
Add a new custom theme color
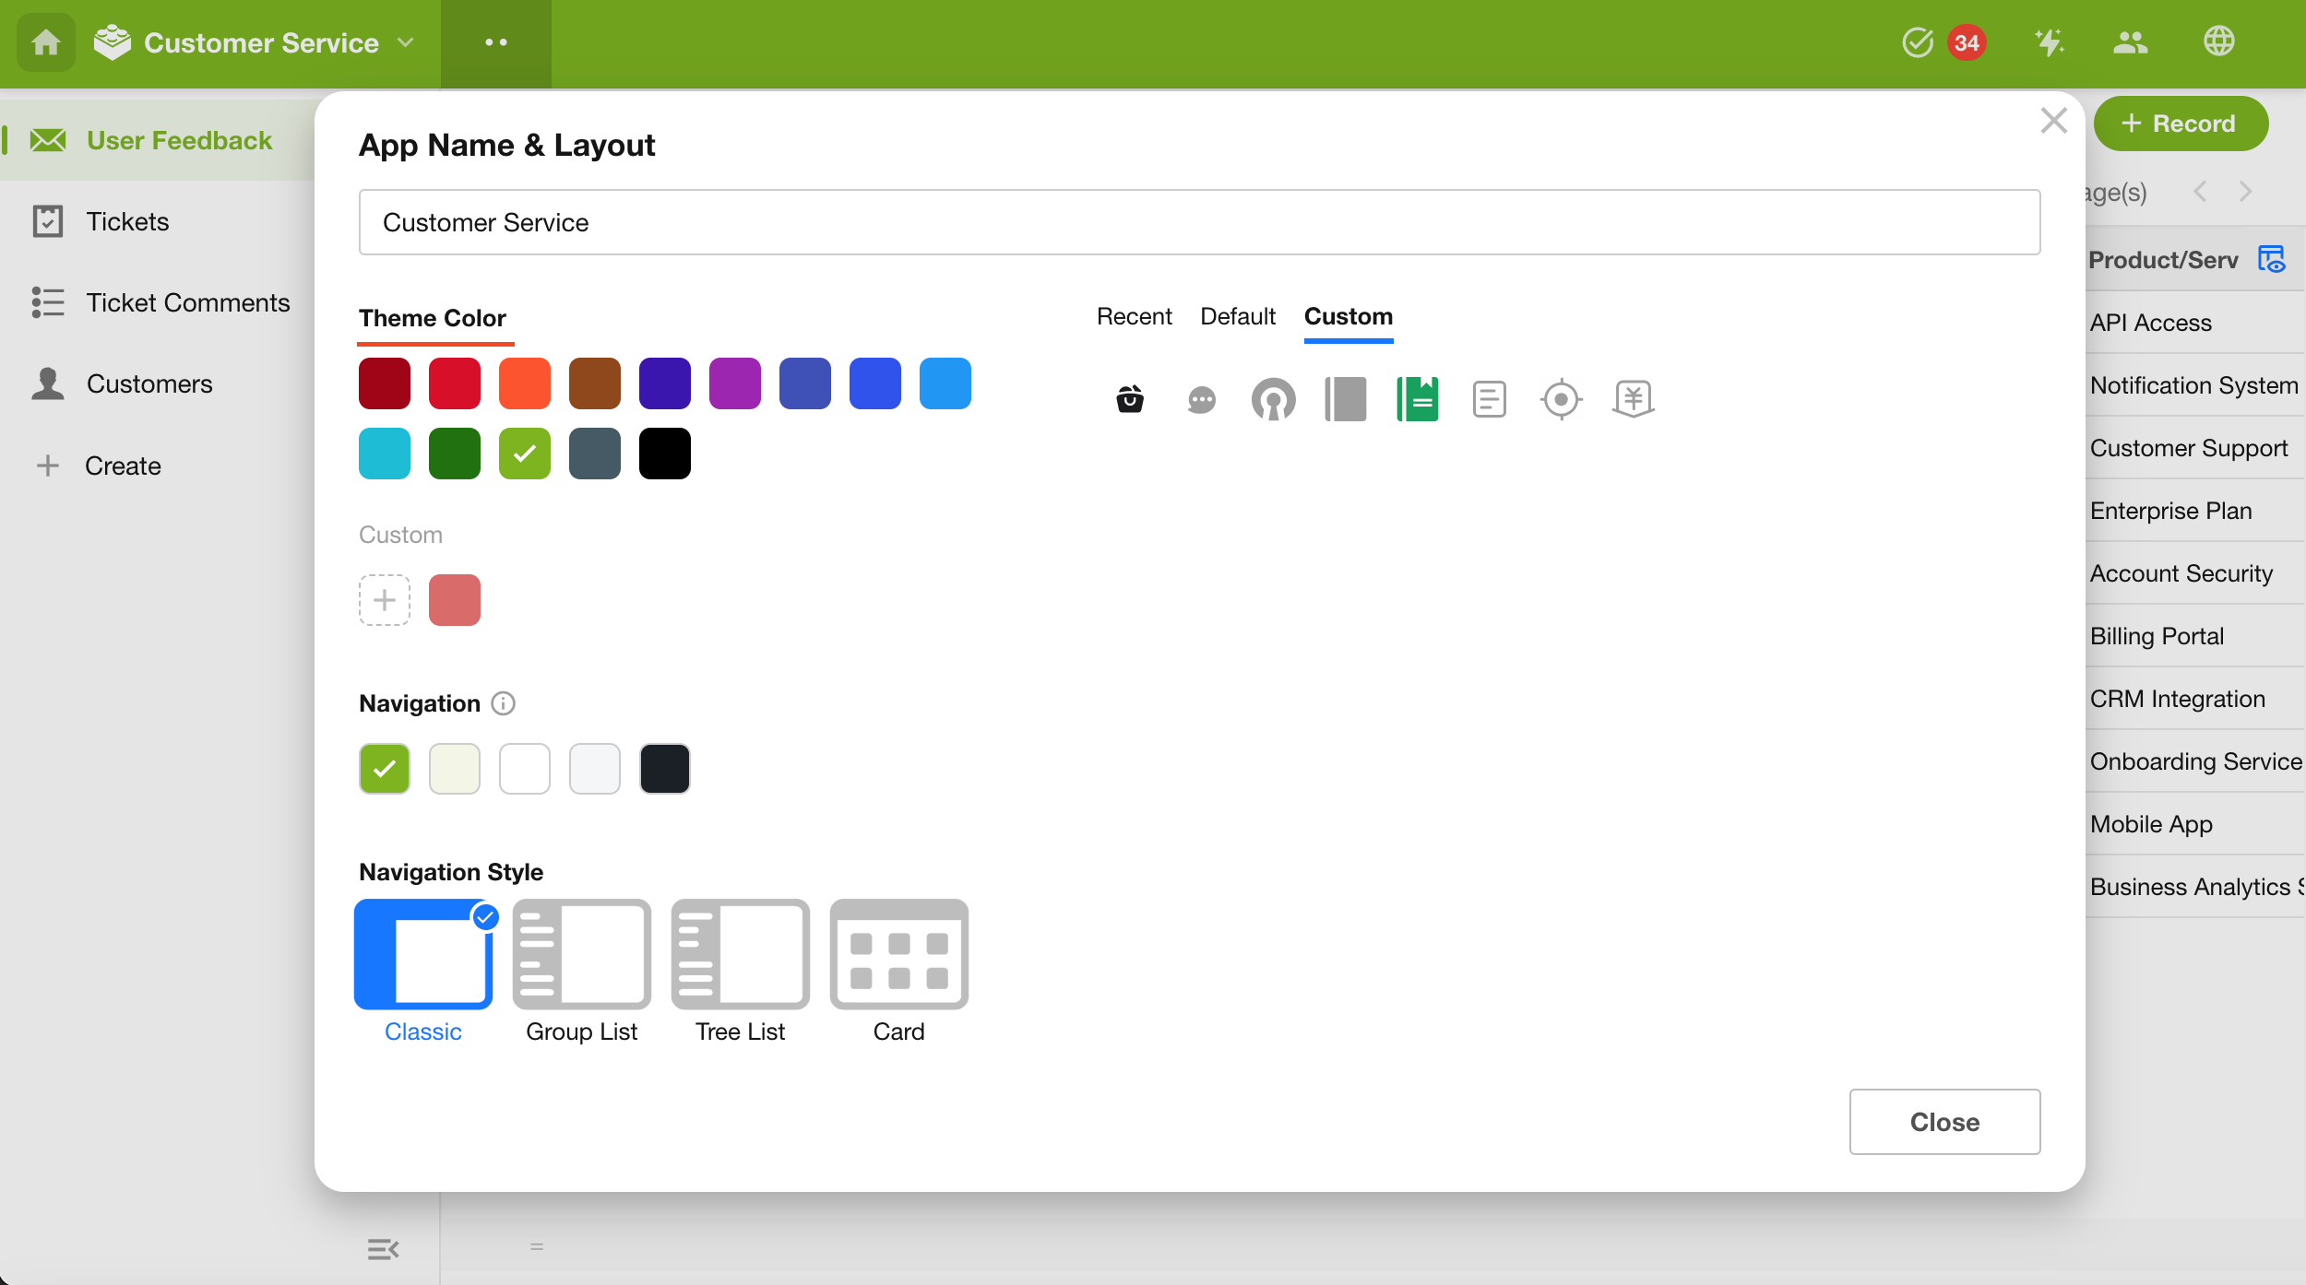tap(384, 600)
